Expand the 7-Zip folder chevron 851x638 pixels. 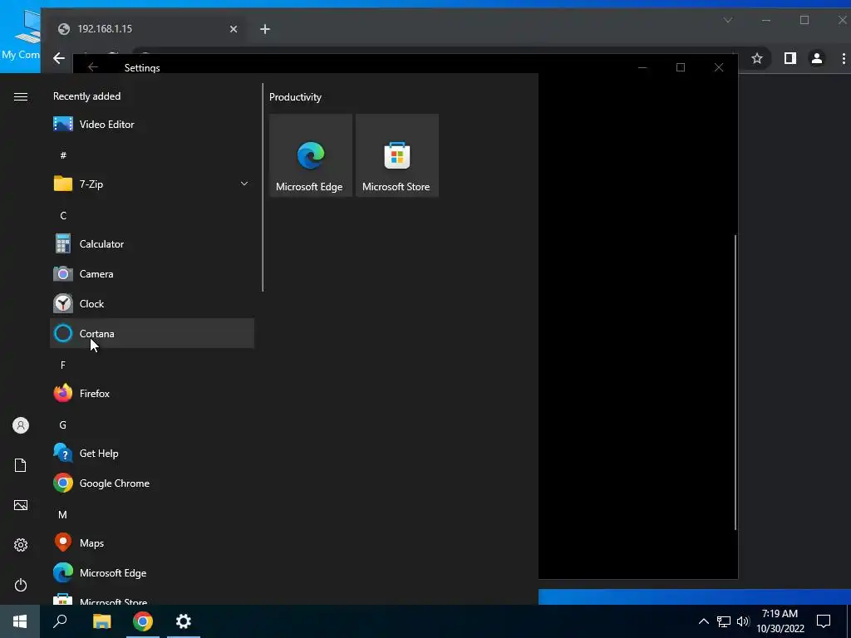244,184
